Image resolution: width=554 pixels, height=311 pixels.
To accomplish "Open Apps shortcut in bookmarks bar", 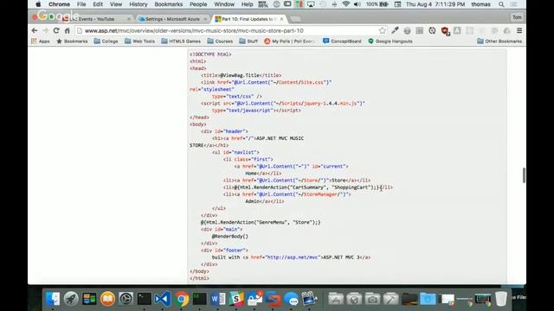I will tap(41, 41).
